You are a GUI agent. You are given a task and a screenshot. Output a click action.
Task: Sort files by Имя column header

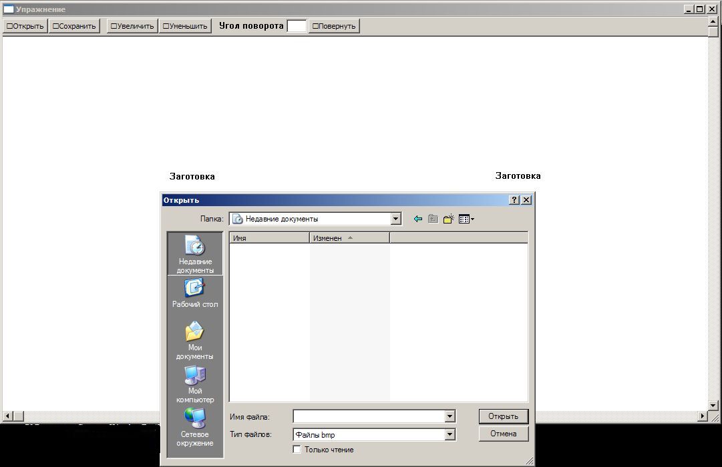tap(268, 238)
